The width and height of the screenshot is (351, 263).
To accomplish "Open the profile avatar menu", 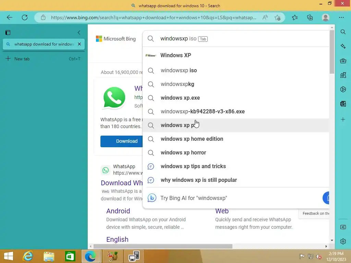I will click(x=326, y=17).
